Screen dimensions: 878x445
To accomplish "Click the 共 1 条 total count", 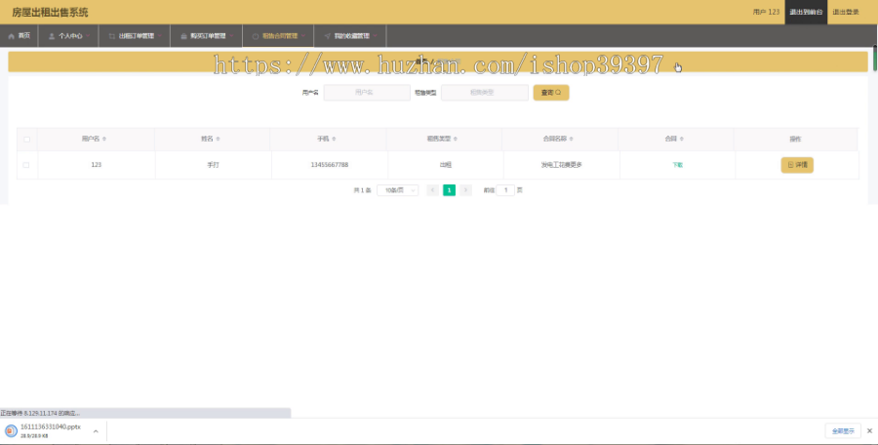I will pyautogui.click(x=362, y=190).
